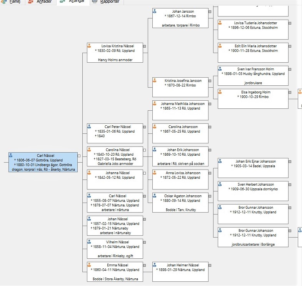Click the female icon on Elsa Ingeborg Holm

click(x=220, y=92)
